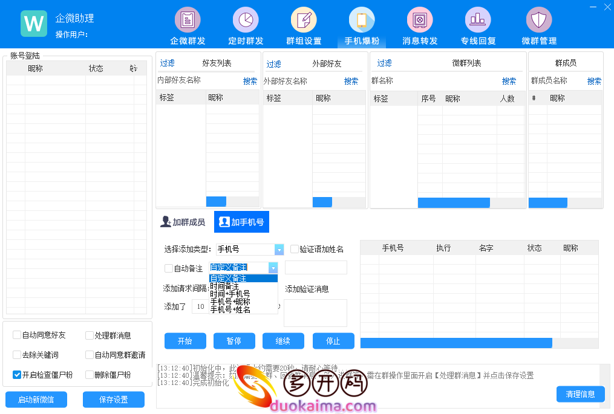Select the 手机爆粉 phone icon

click(362, 20)
